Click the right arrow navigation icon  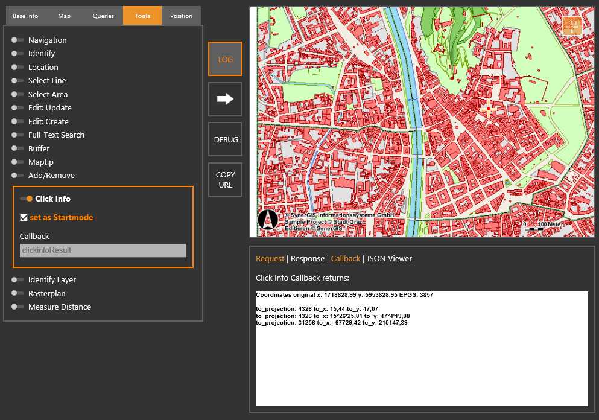click(x=225, y=99)
